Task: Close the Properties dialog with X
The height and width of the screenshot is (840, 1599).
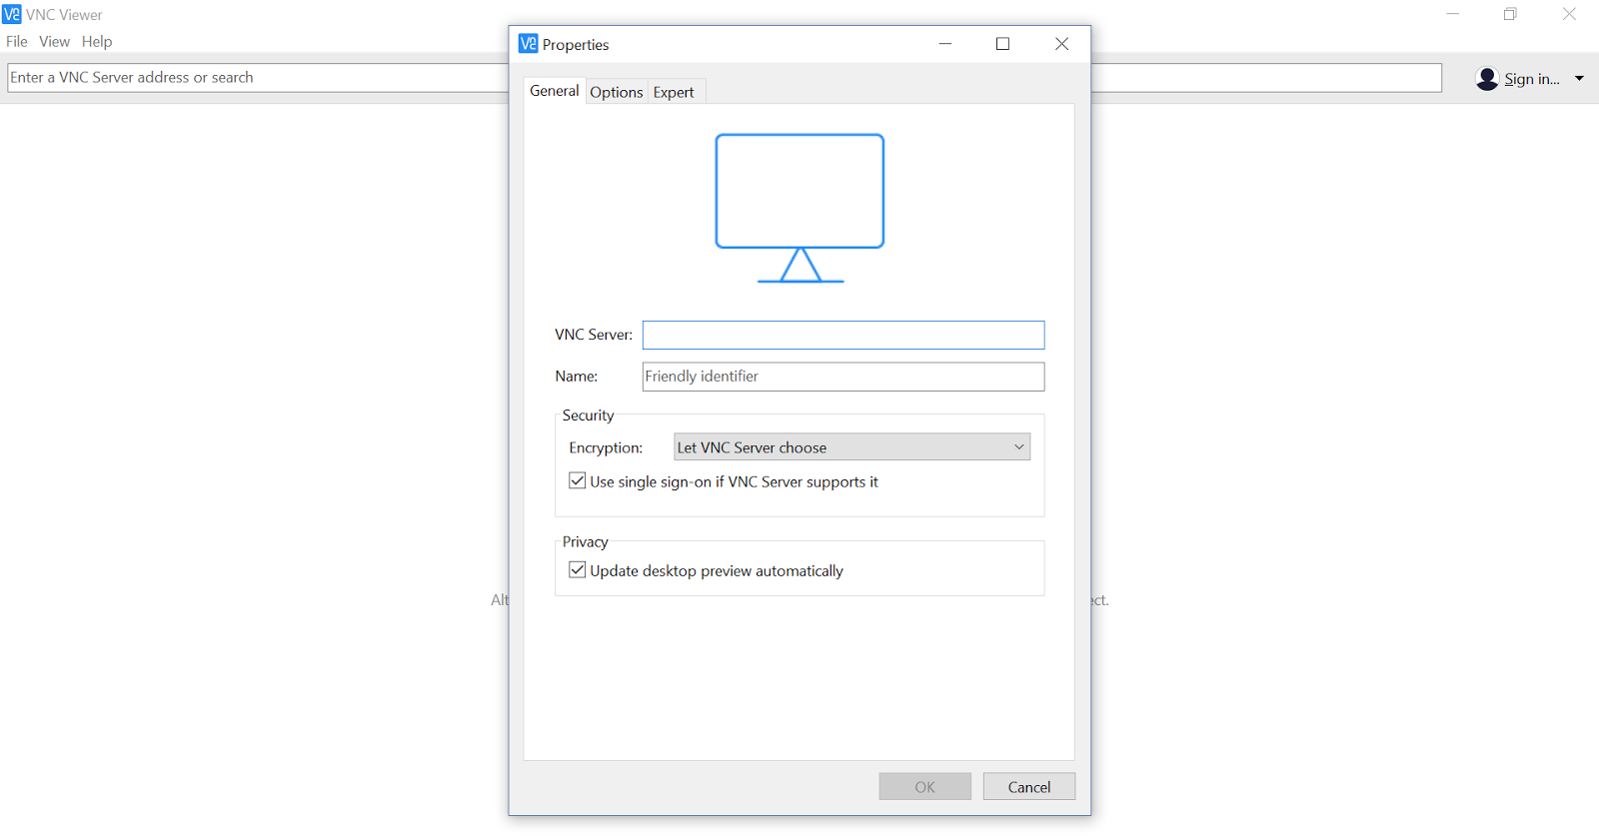Action: (x=1061, y=44)
